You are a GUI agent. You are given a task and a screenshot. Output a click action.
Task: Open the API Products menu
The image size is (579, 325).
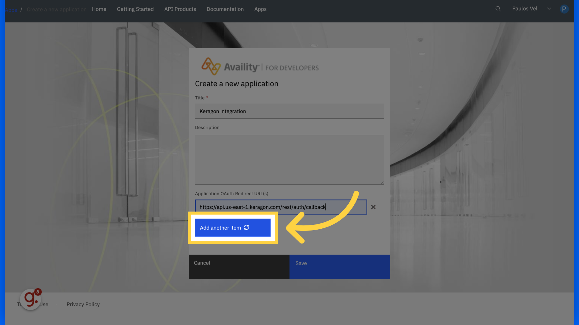[x=180, y=9]
